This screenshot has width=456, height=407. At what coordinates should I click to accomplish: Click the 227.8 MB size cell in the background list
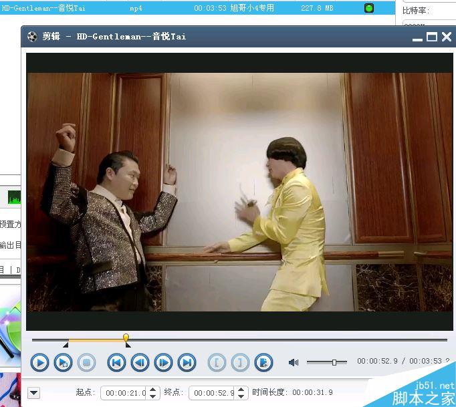tap(317, 8)
